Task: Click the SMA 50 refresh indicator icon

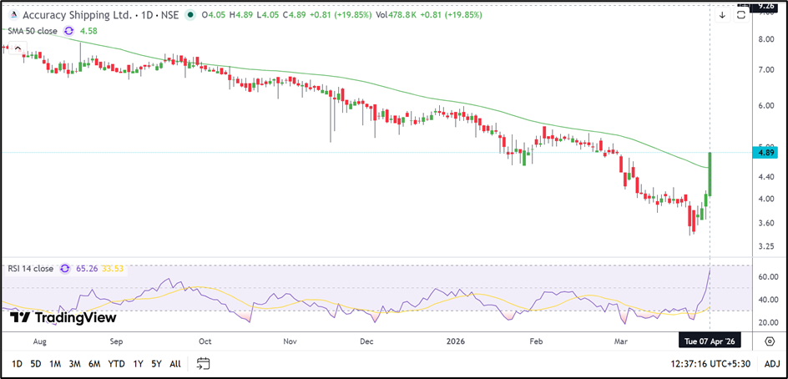Action: click(x=68, y=31)
